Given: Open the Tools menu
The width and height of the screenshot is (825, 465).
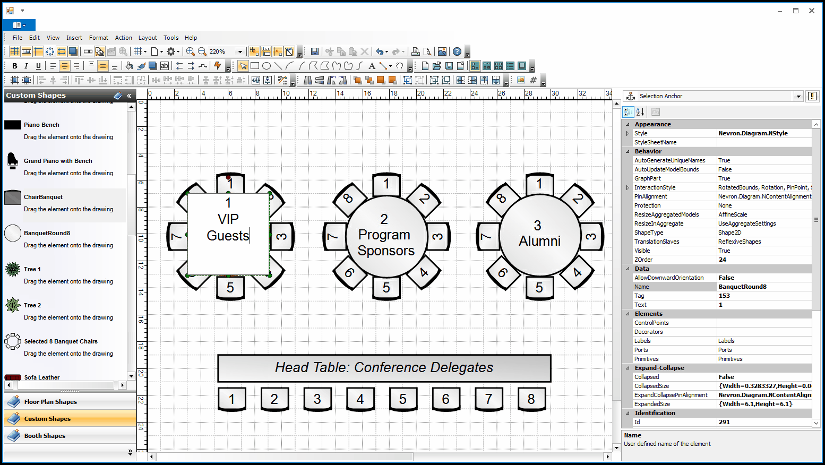Looking at the screenshot, I should [x=171, y=38].
